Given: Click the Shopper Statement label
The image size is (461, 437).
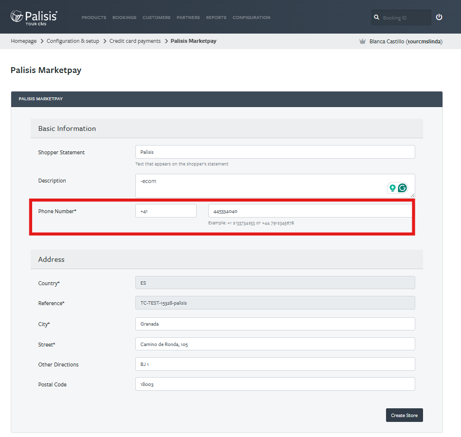Looking at the screenshot, I should click(x=61, y=152).
